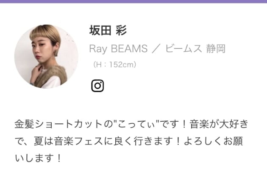Click the phrase 音楽が大好き in bio

click(x=219, y=124)
